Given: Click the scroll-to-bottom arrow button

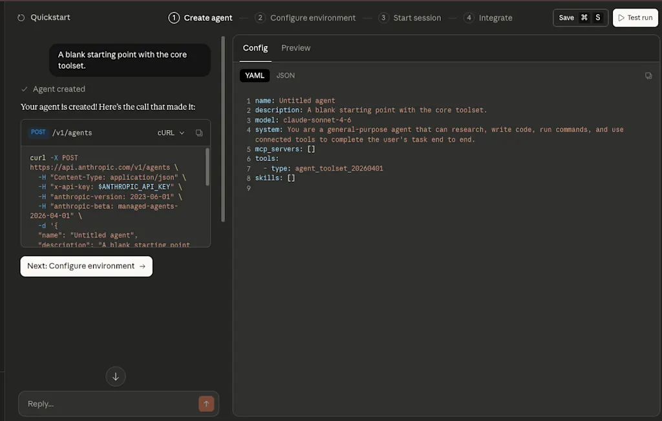Looking at the screenshot, I should click(115, 376).
